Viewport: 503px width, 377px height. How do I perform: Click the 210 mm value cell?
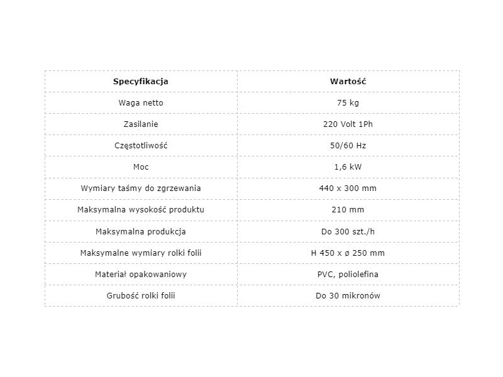(x=348, y=210)
